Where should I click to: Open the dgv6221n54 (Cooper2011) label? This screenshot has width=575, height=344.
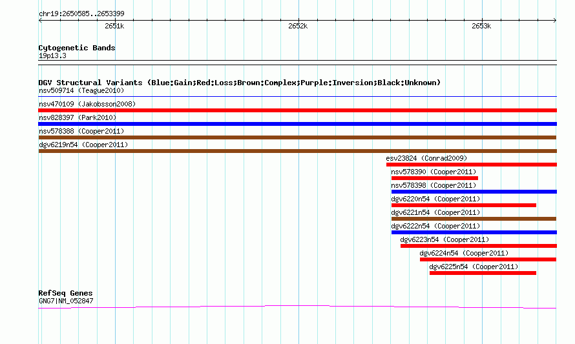point(435,212)
